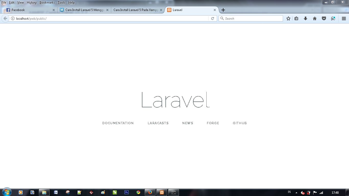Open the History menu
This screenshot has height=196, width=349.
[x=32, y=3]
